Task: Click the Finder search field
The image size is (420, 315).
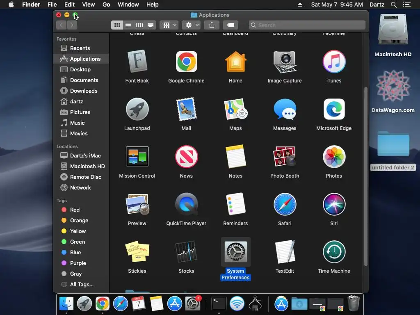Action: [x=307, y=25]
